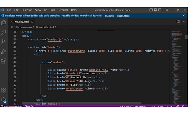Click Learn More link in banner

[x=123, y=16]
